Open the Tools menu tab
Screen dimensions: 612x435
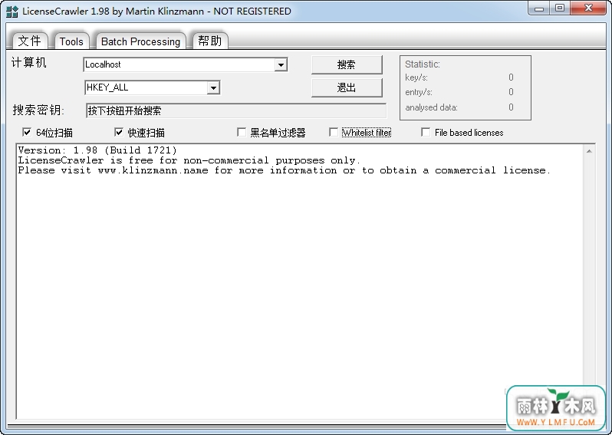71,41
